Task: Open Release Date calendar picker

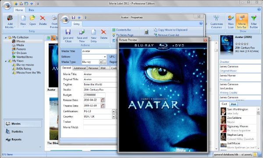Action: 103,100
